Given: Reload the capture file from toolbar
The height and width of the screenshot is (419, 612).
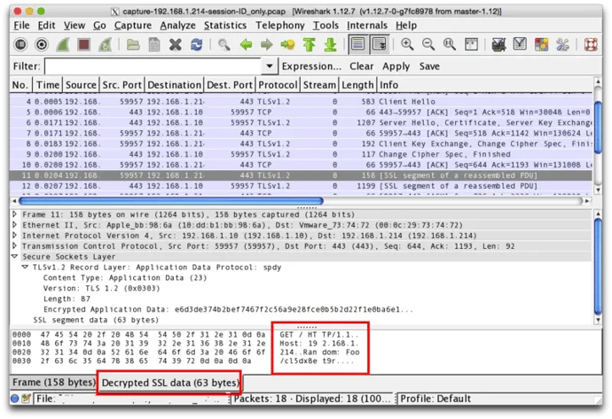Looking at the screenshot, I should tap(197, 44).
